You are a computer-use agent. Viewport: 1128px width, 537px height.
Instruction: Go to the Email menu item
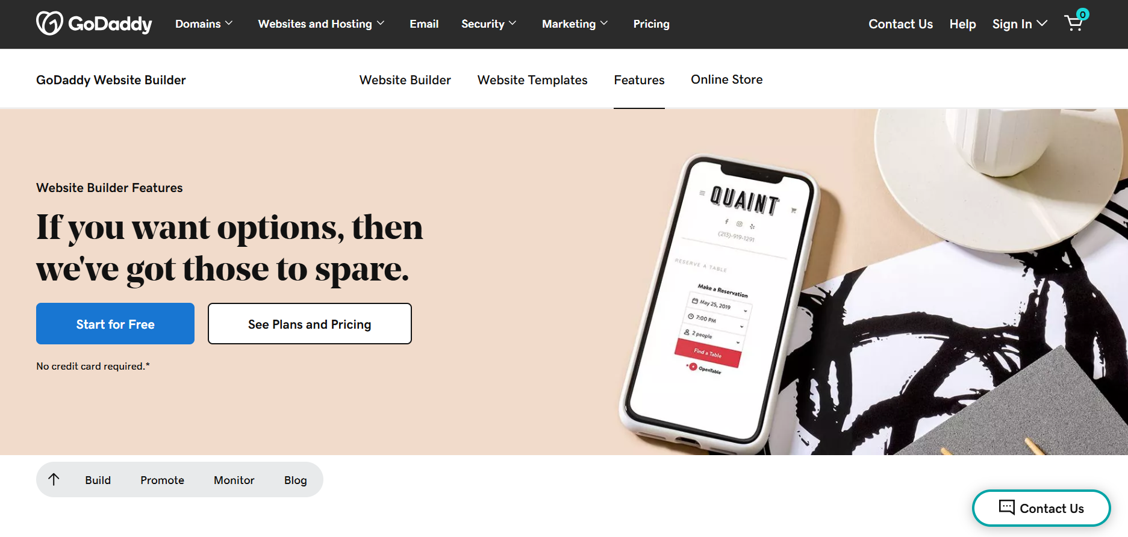pos(424,24)
